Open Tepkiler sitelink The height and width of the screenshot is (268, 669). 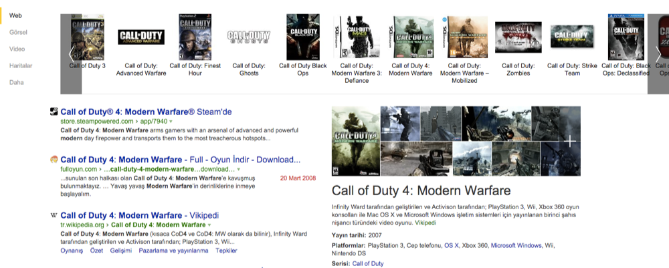pyautogui.click(x=226, y=251)
